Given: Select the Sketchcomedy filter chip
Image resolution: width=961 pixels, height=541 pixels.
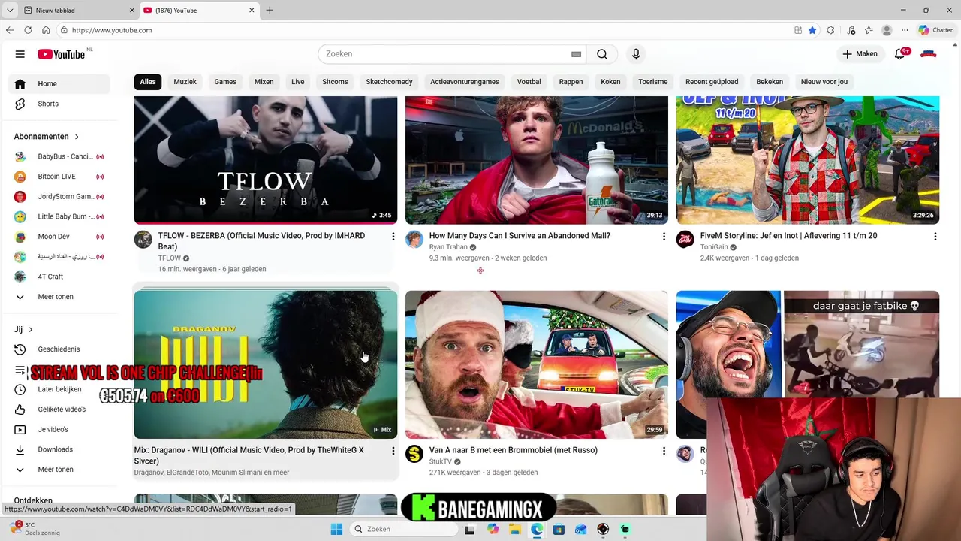Looking at the screenshot, I should click(x=389, y=82).
